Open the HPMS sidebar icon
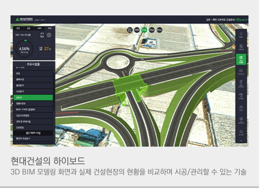Screen dimensions: 259x188 coord(241,96)
